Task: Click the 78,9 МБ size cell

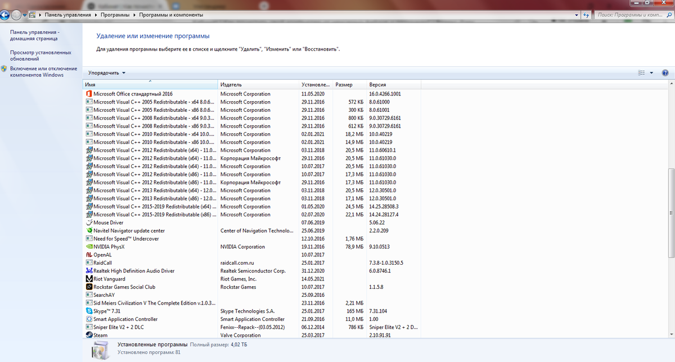Action: pos(355,247)
